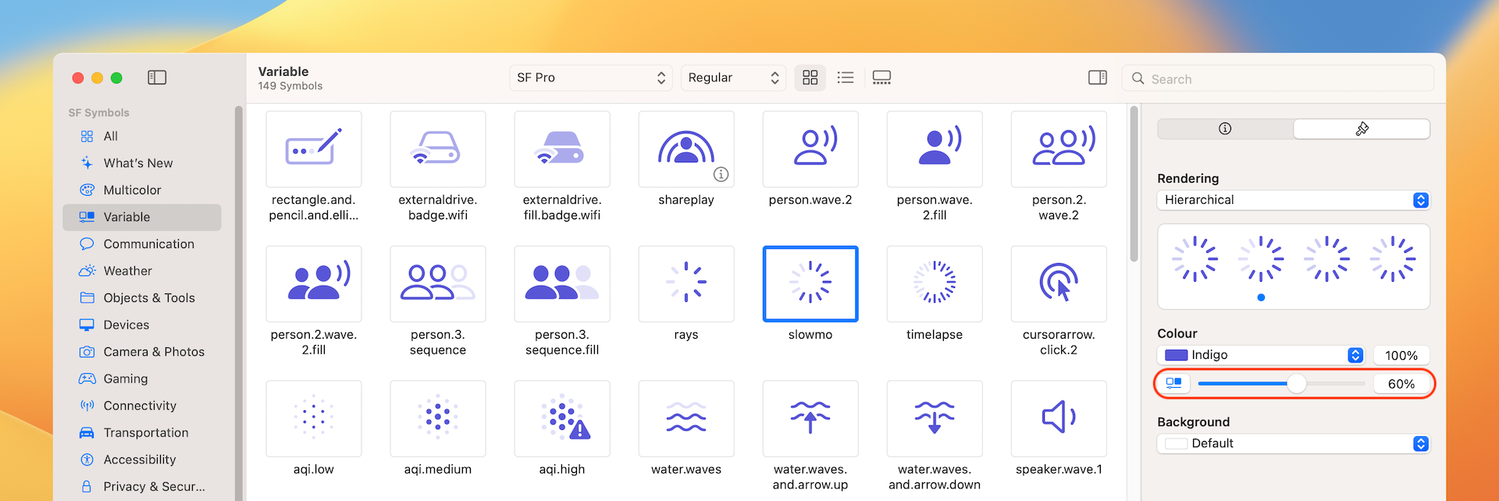This screenshot has width=1499, height=501.
Task: Switch to the info inspector tab
Action: tap(1225, 129)
